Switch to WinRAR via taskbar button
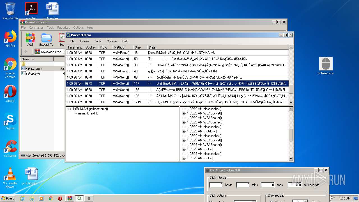Screen dimensions: 359x202 click(x=70, y=198)
